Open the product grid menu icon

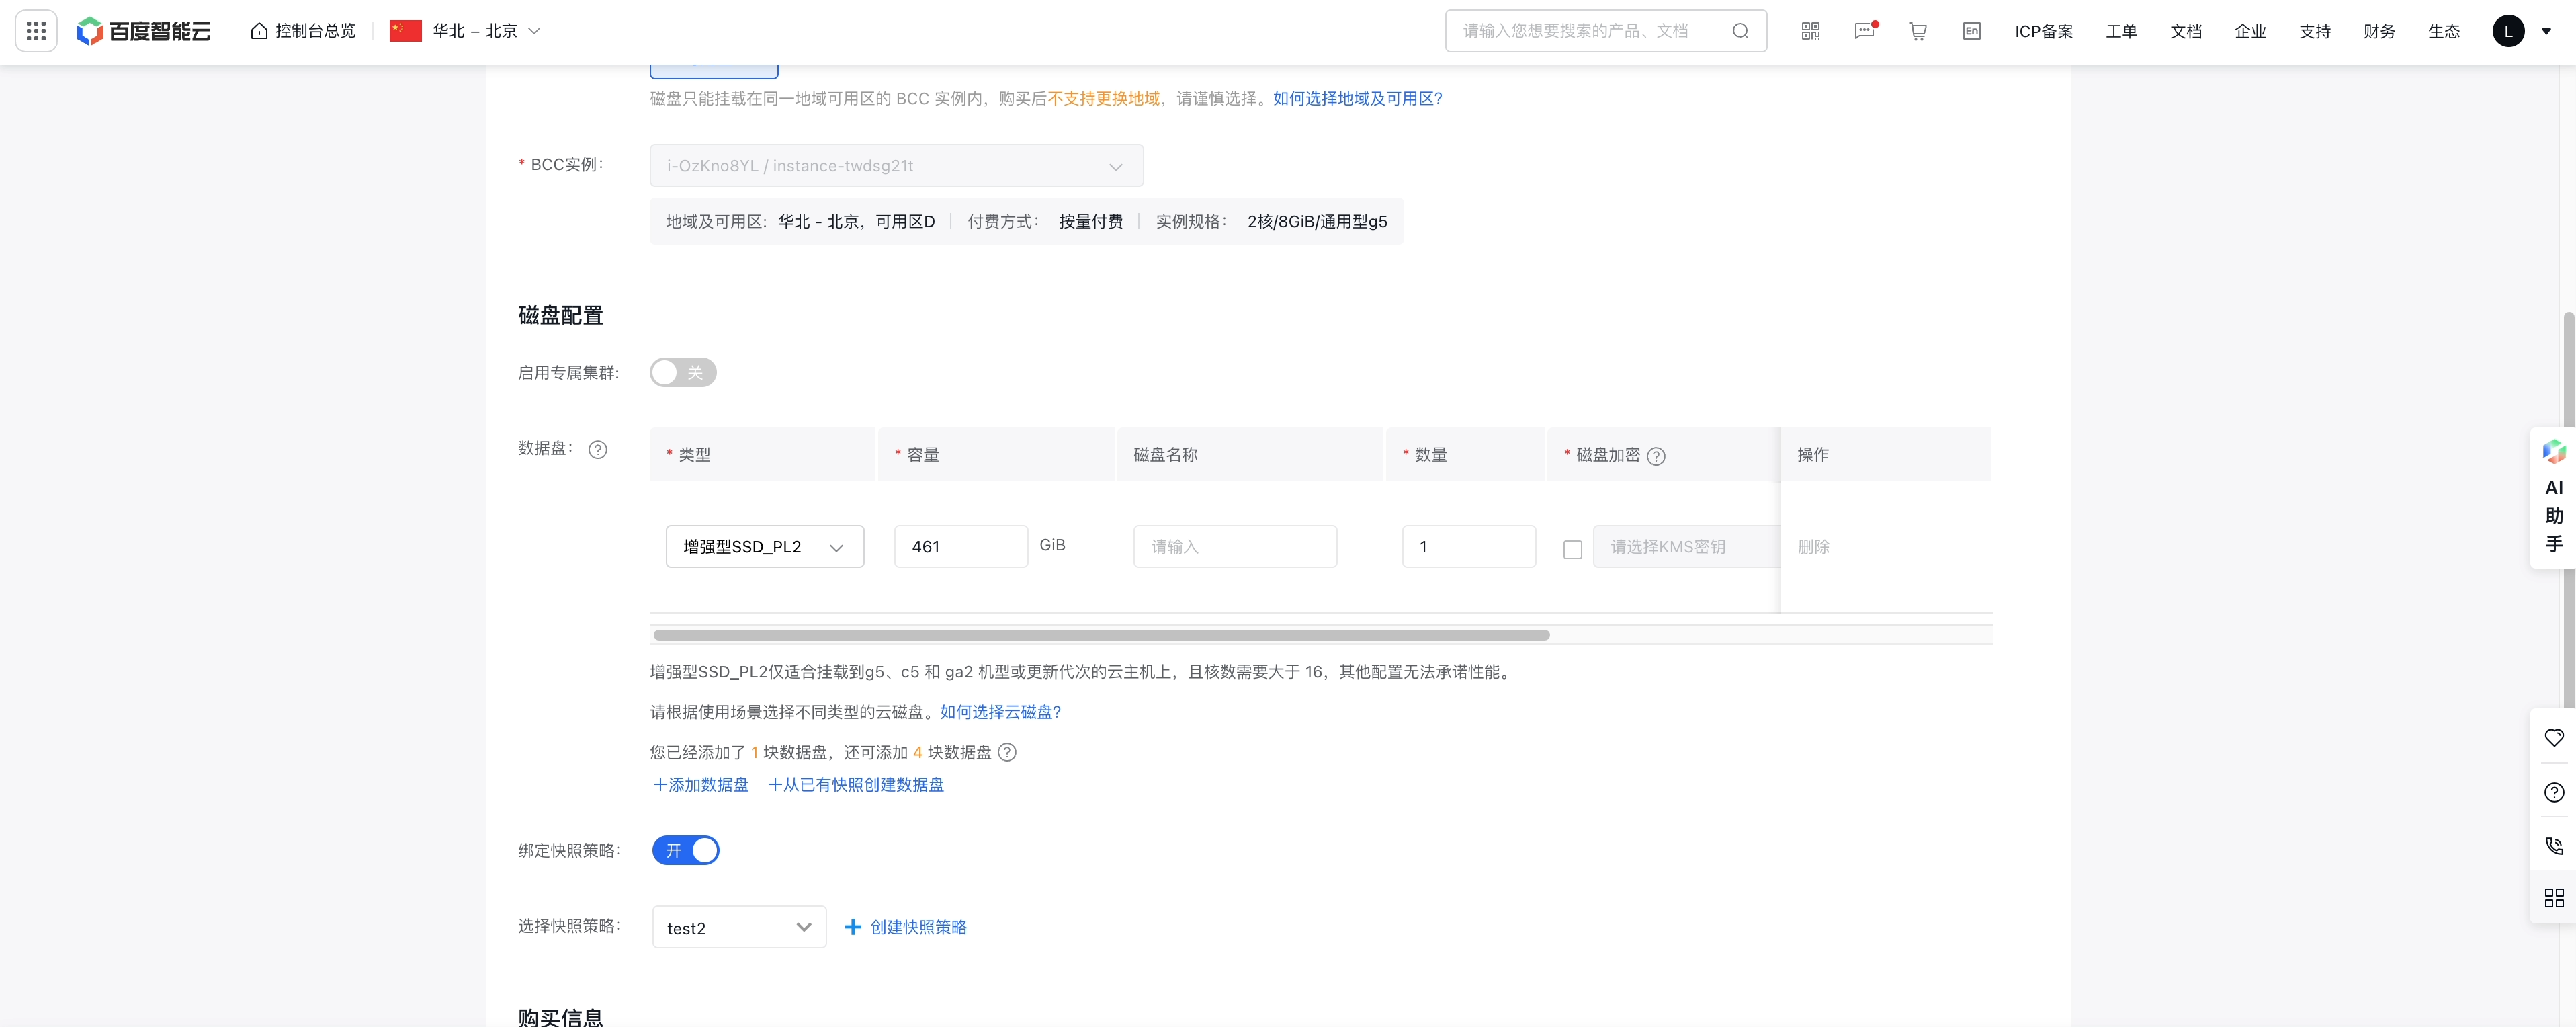coord(36,31)
